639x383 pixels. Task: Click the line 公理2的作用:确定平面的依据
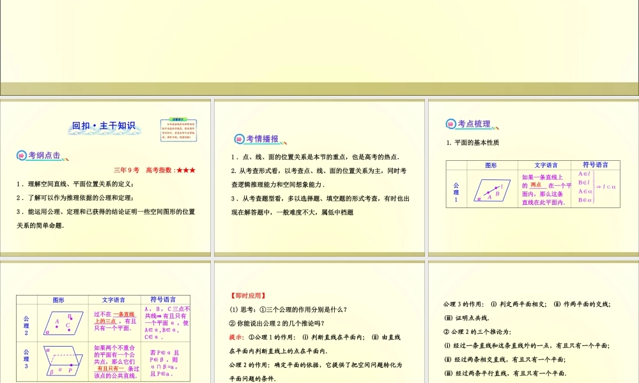coord(316,364)
